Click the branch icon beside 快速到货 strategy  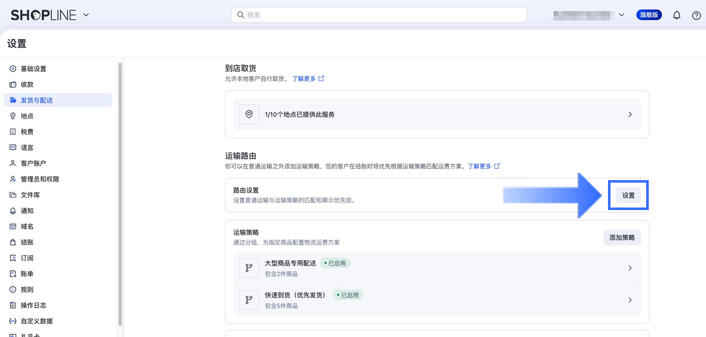(x=249, y=300)
